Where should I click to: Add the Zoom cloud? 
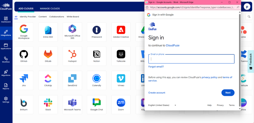pos(121,105)
